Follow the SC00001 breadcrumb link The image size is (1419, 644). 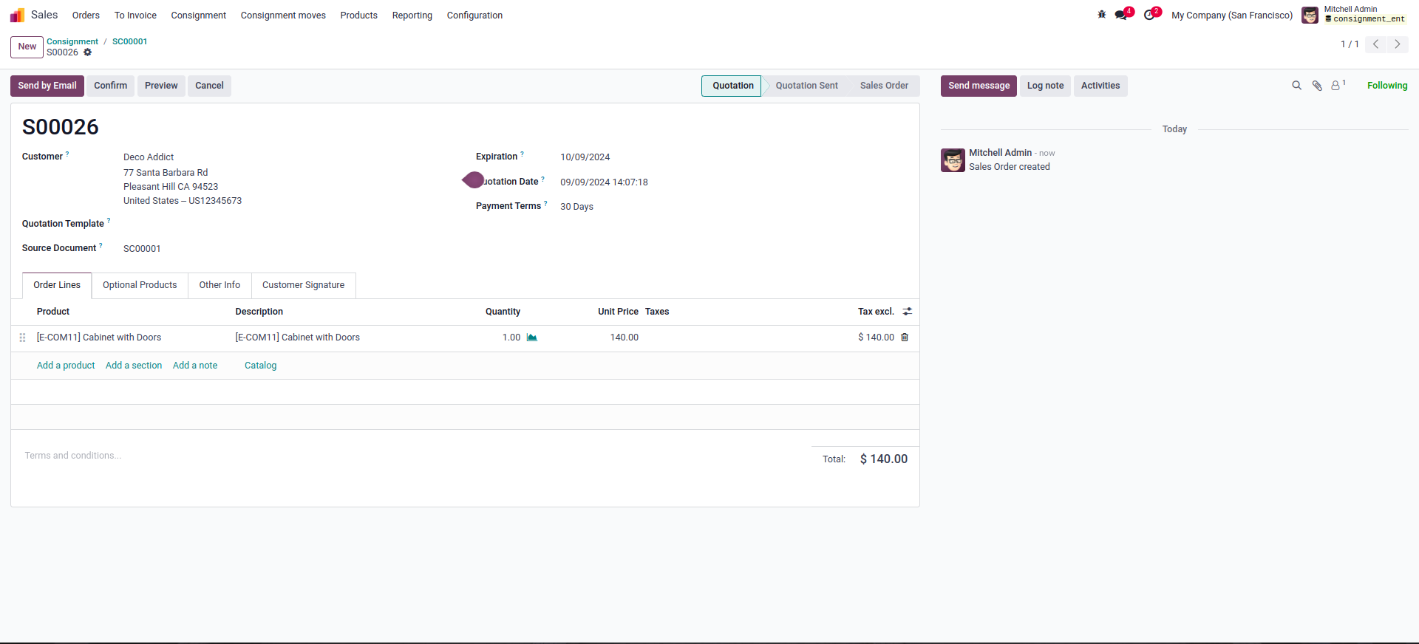(129, 41)
